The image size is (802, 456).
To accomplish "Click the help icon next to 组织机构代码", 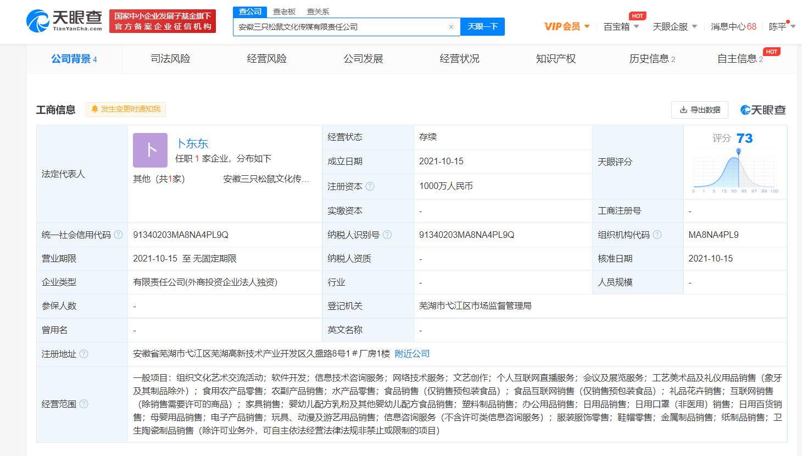I will point(657,235).
